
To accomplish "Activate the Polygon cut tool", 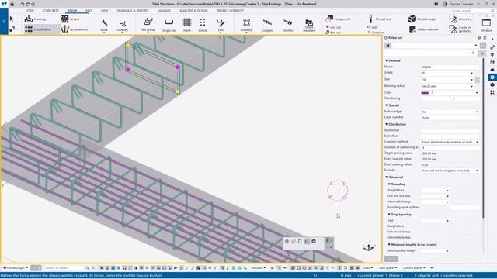I will [x=338, y=19].
